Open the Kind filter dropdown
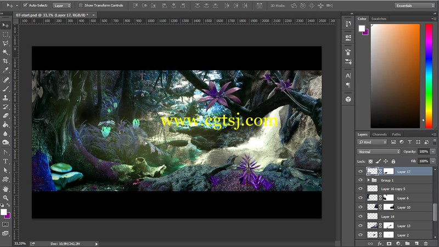 (372, 142)
